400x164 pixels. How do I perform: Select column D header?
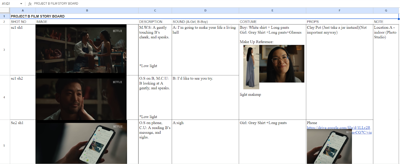[x=205, y=10]
